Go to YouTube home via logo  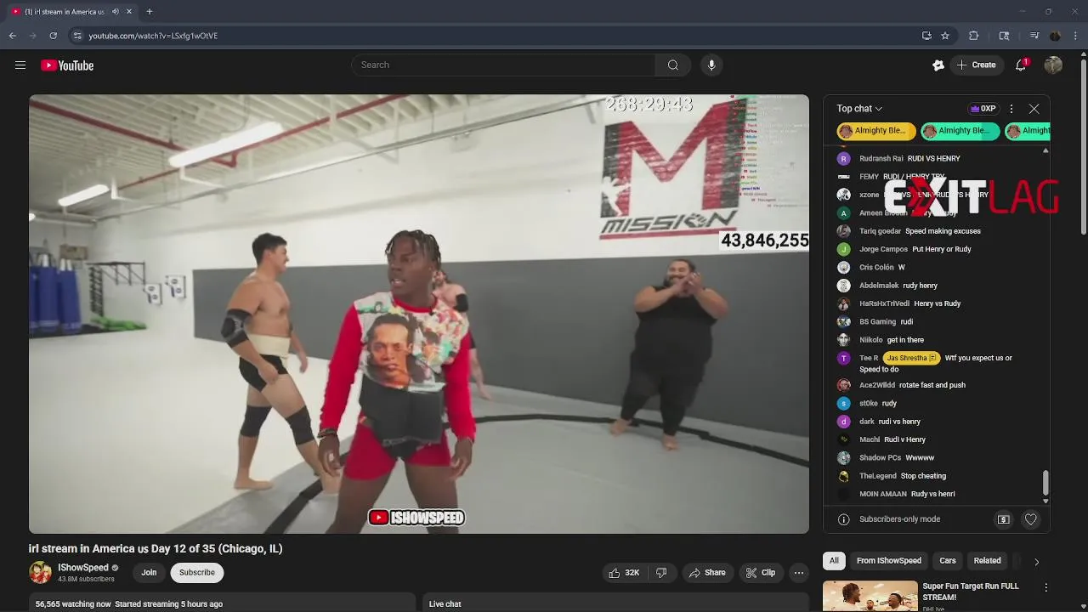point(67,65)
